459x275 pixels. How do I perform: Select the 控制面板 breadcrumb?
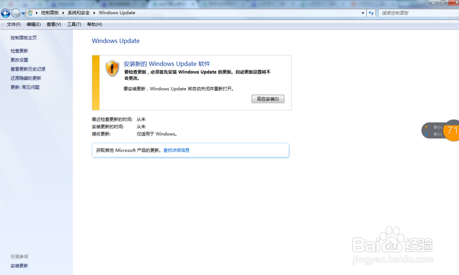50,13
